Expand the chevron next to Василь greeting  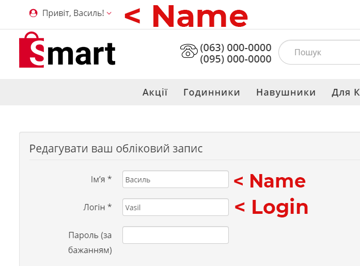coord(109,13)
